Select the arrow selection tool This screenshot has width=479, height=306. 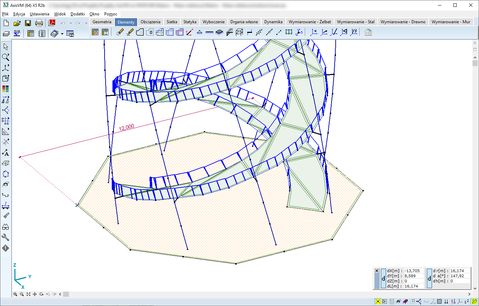pos(5,47)
